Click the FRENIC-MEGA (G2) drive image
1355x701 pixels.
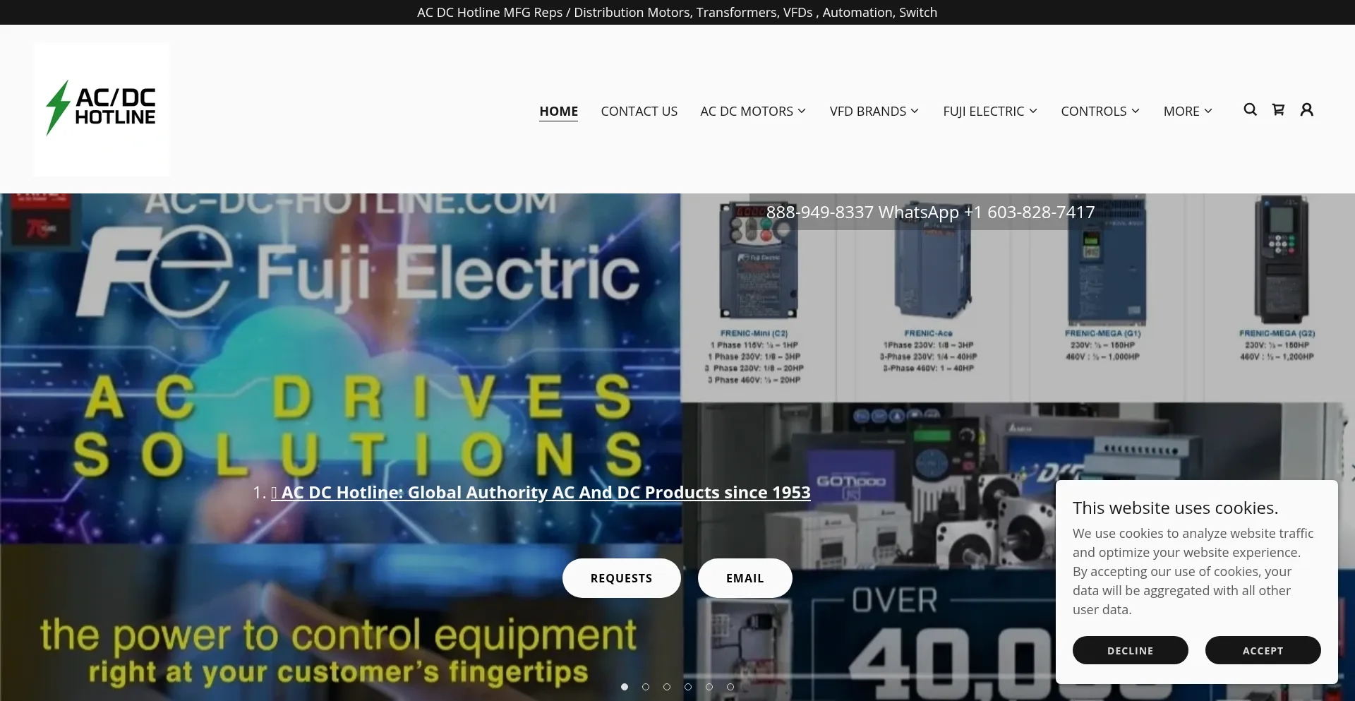point(1280,260)
